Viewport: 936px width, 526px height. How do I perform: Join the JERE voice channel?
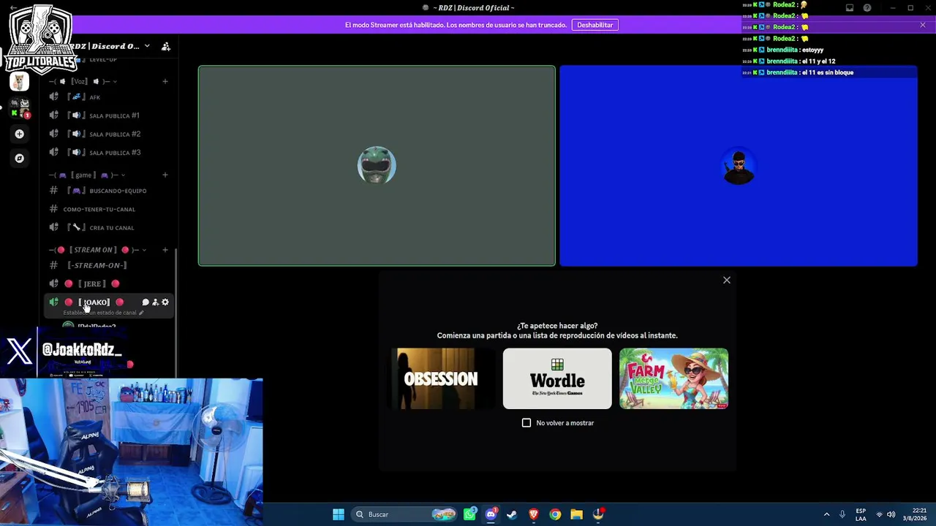pyautogui.click(x=108, y=283)
